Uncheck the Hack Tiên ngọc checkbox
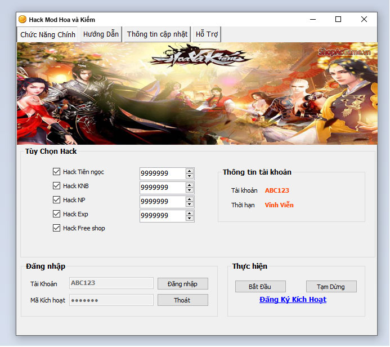The height and width of the screenshot is (347, 390). click(56, 171)
